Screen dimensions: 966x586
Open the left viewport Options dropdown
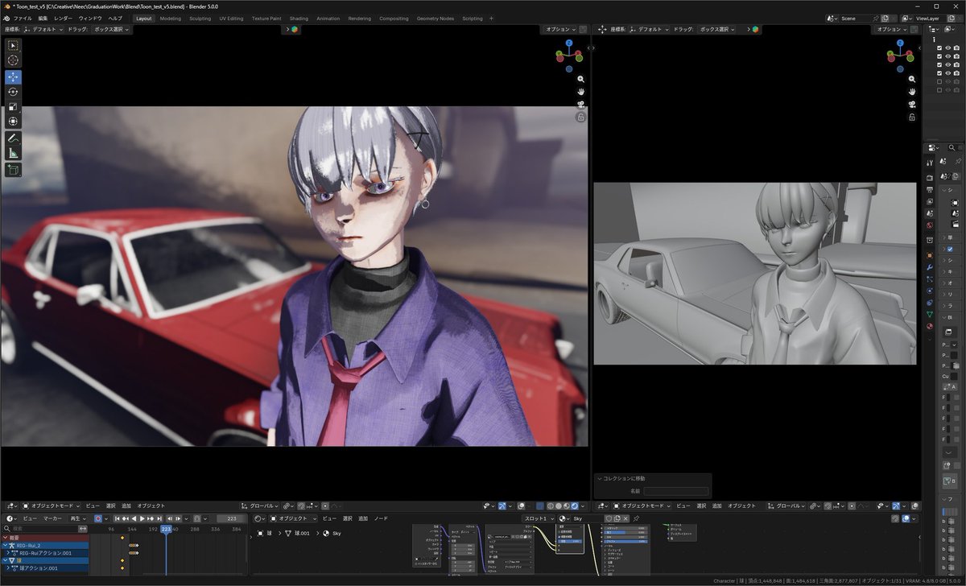click(560, 29)
